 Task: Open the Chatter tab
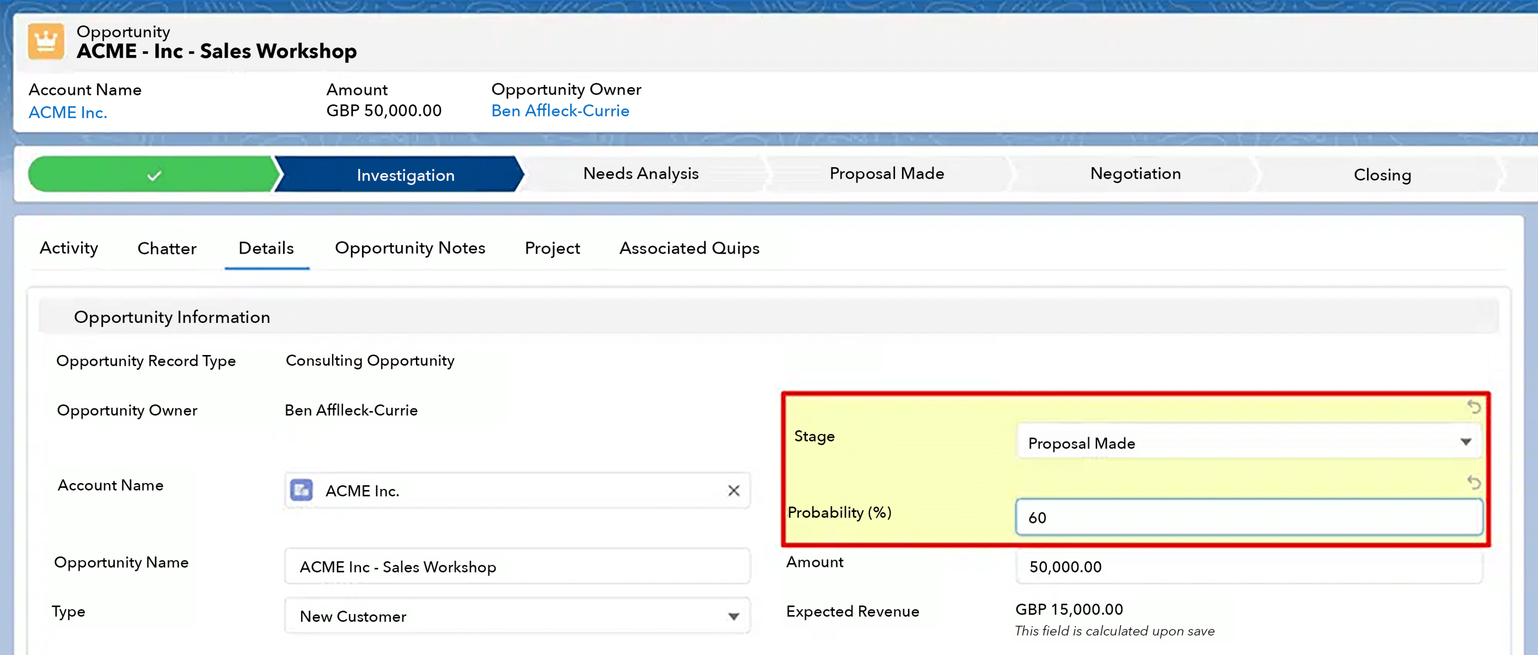167,248
